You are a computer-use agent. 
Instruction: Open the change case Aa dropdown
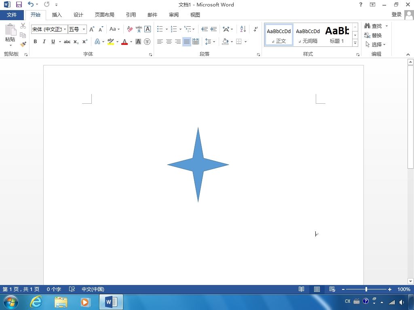[x=114, y=29]
